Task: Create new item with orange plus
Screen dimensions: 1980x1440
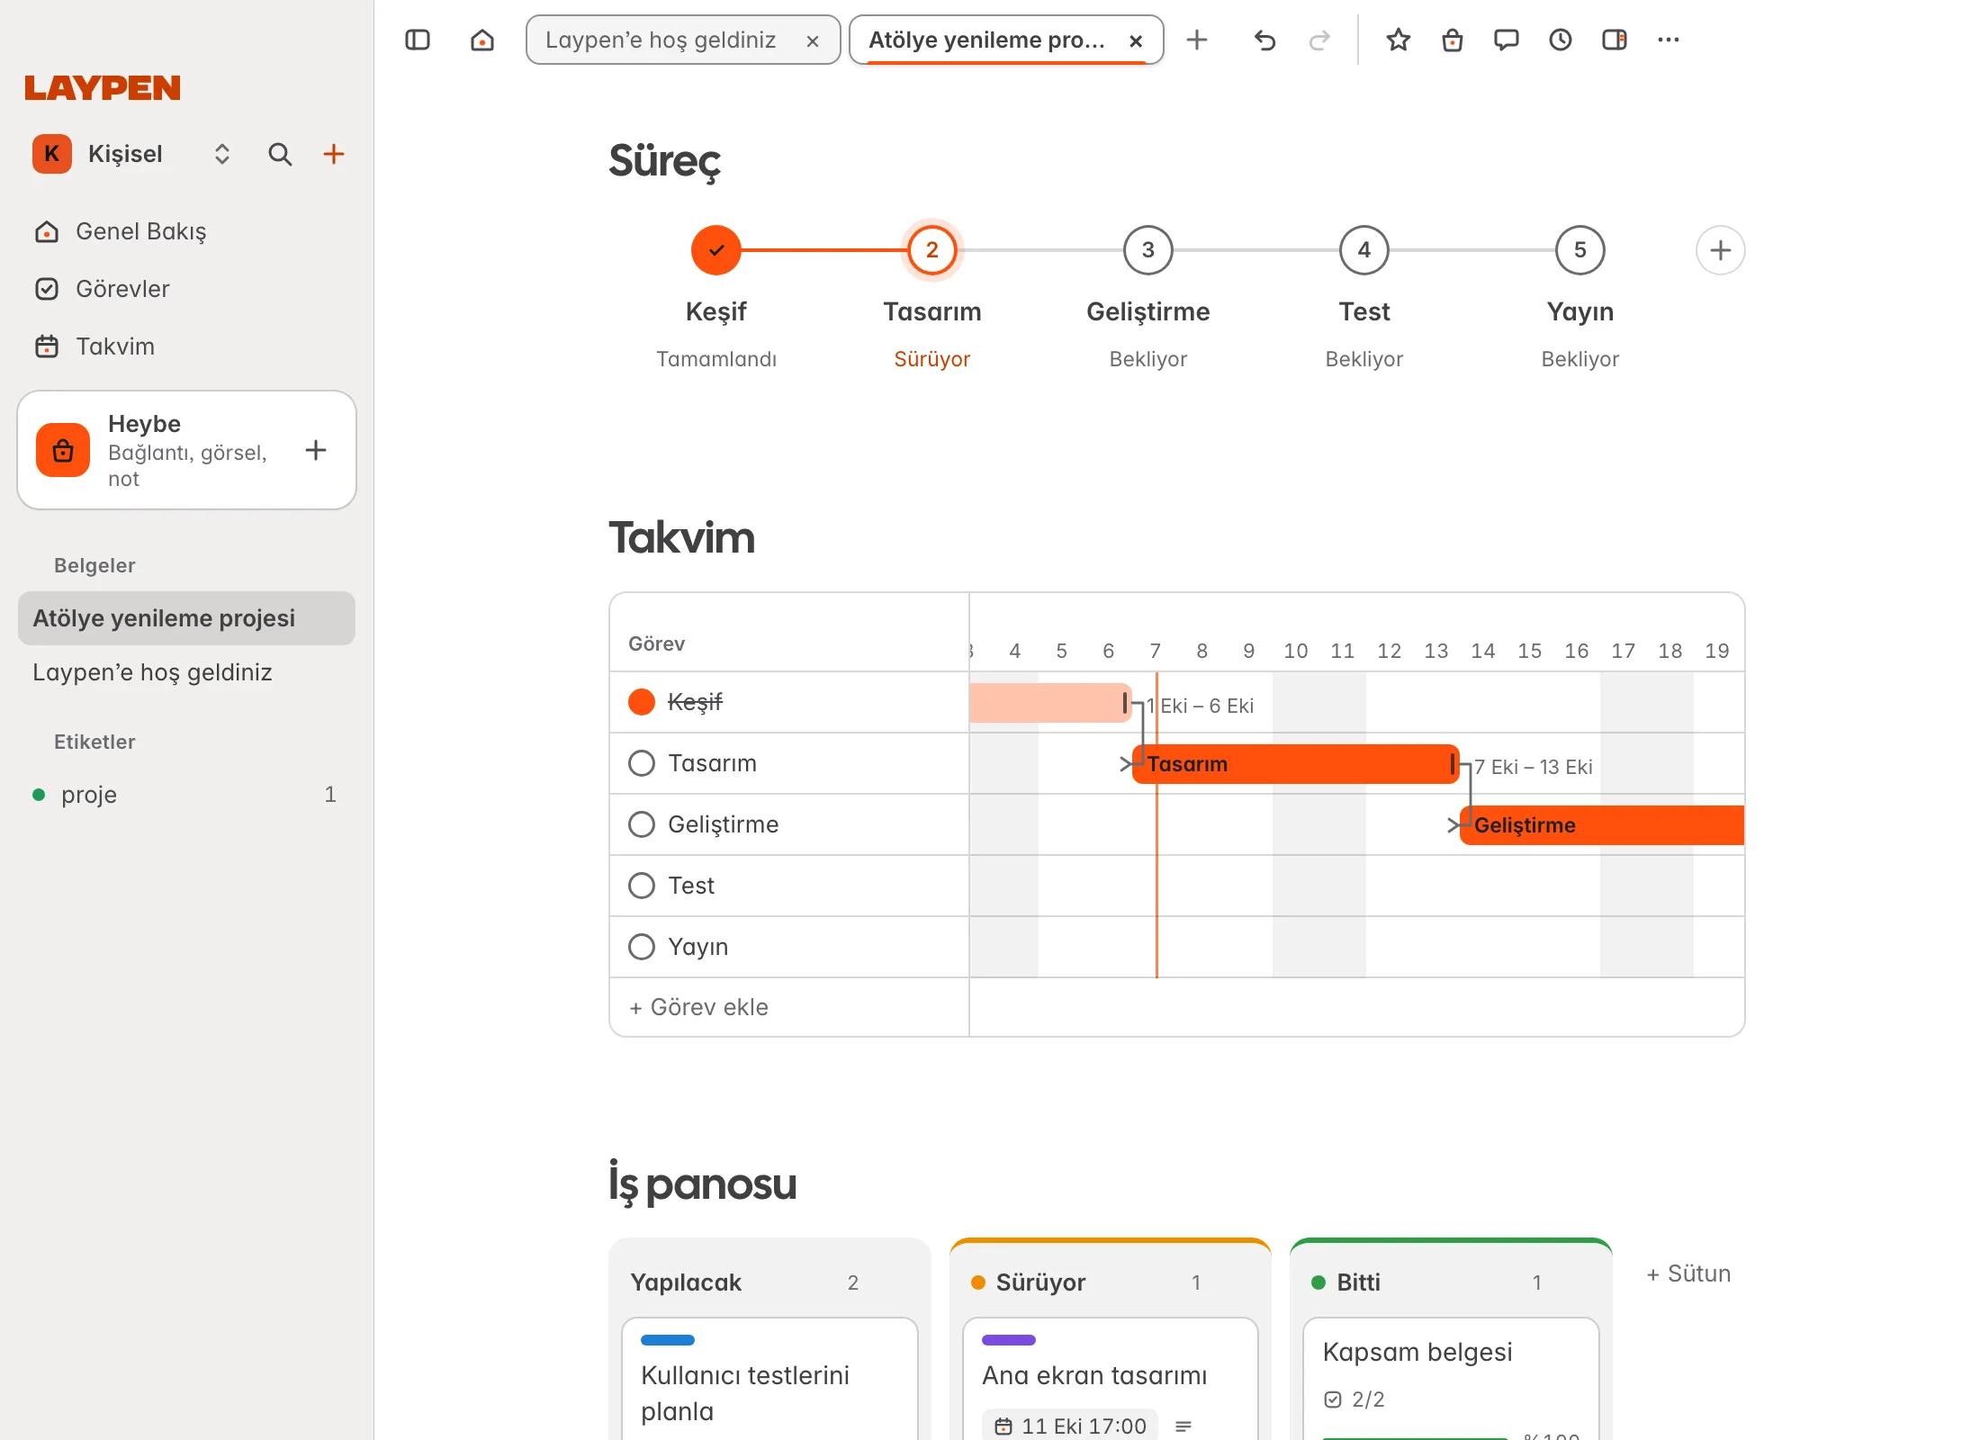Action: [x=334, y=154]
